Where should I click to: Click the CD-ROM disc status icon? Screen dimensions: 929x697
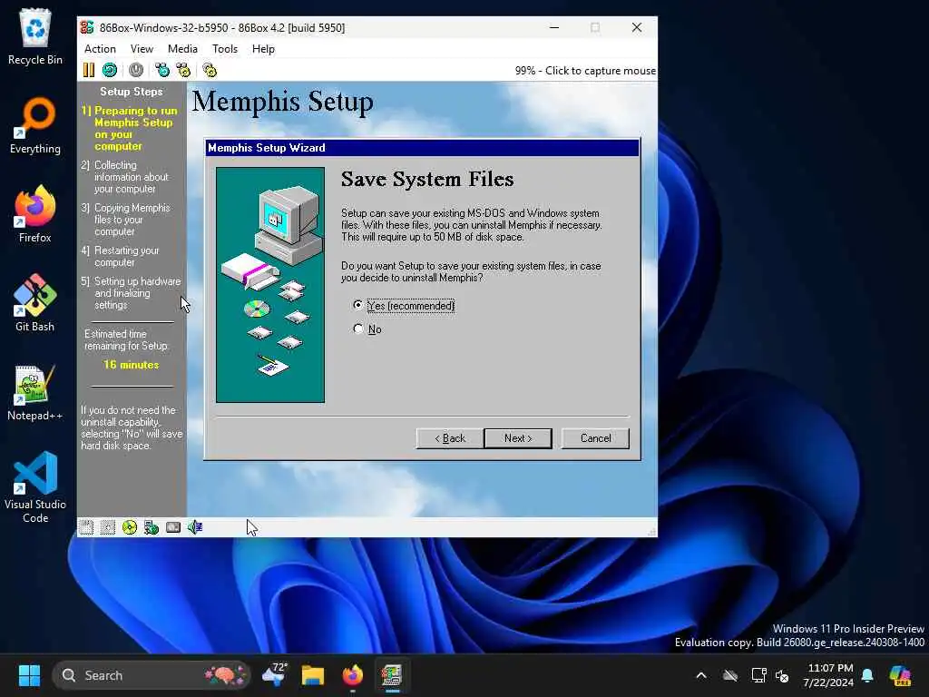[129, 527]
